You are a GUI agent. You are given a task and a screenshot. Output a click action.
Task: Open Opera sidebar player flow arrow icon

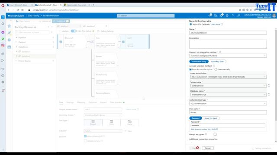3,60
